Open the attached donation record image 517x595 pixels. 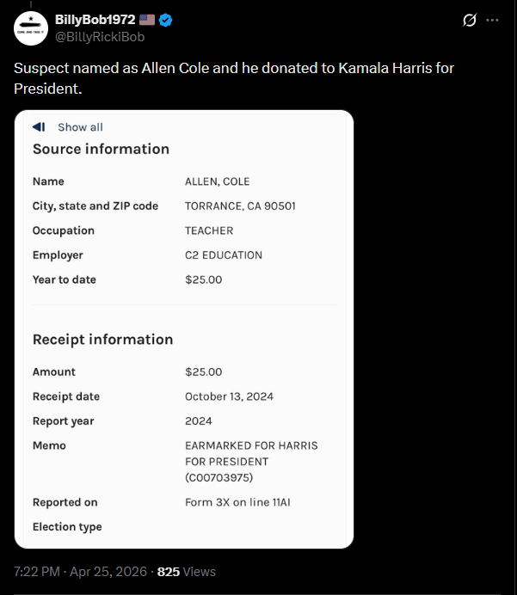tap(184, 329)
